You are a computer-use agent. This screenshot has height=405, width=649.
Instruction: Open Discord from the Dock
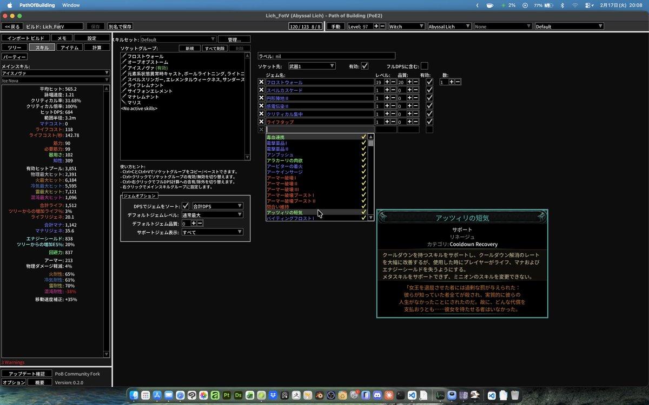pos(378,396)
